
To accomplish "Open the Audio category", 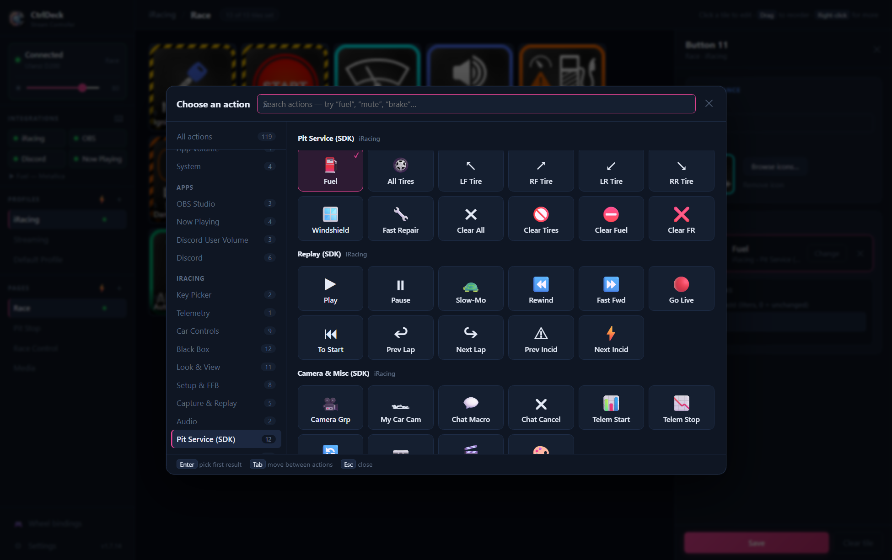I will coord(226,421).
